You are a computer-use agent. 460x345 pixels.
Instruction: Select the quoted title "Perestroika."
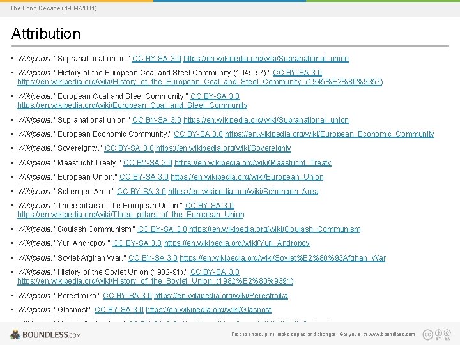point(77,295)
